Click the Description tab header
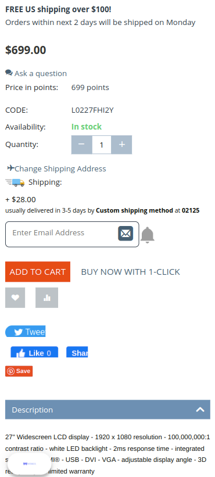 pyautogui.click(x=107, y=410)
